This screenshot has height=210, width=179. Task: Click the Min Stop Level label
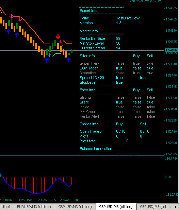(92, 43)
